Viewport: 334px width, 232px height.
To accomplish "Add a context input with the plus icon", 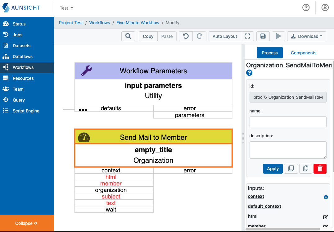I will (x=325, y=197).
